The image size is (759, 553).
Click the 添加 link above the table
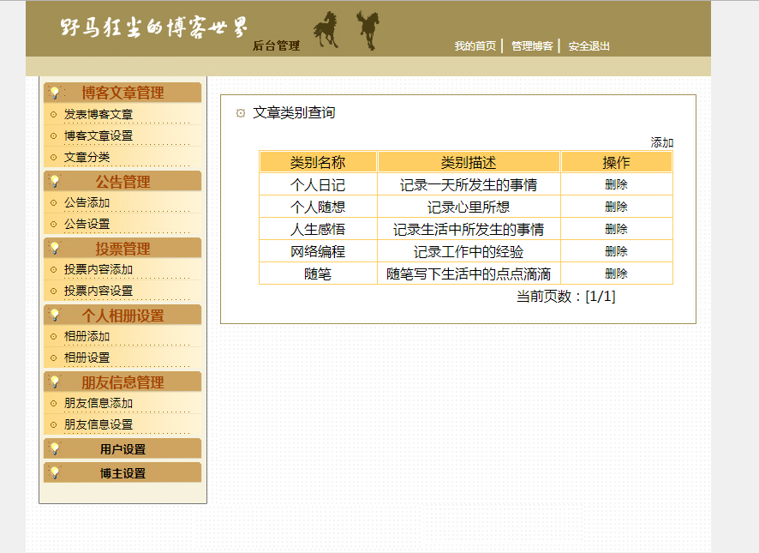point(661,142)
